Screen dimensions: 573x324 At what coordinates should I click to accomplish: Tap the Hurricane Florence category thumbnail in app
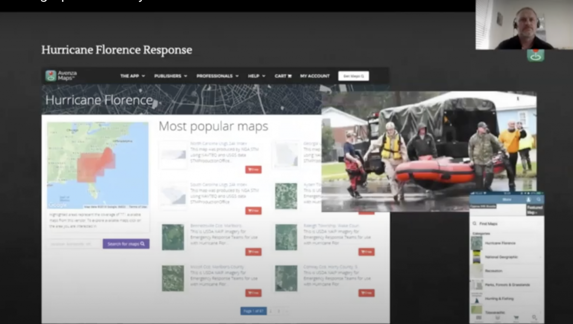(476, 243)
